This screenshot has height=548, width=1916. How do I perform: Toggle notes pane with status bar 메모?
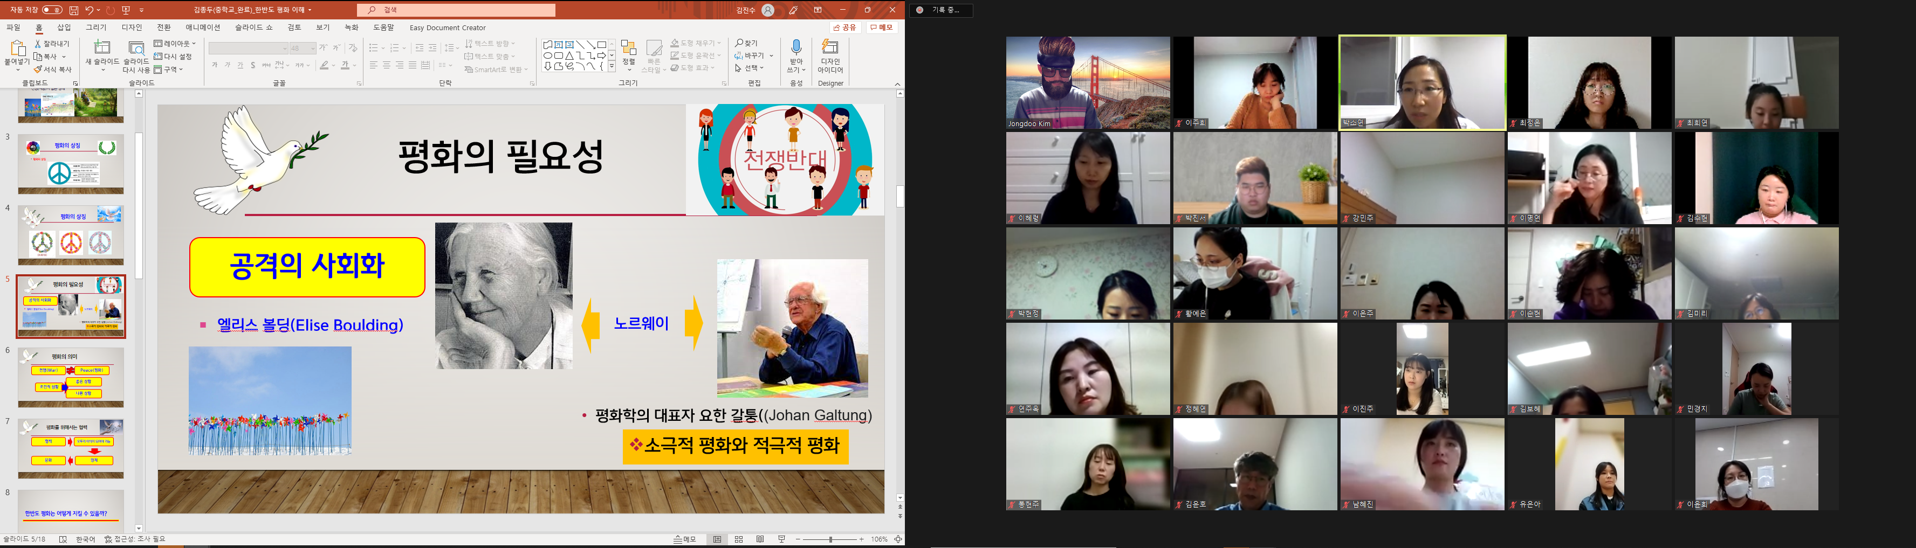pyautogui.click(x=685, y=540)
